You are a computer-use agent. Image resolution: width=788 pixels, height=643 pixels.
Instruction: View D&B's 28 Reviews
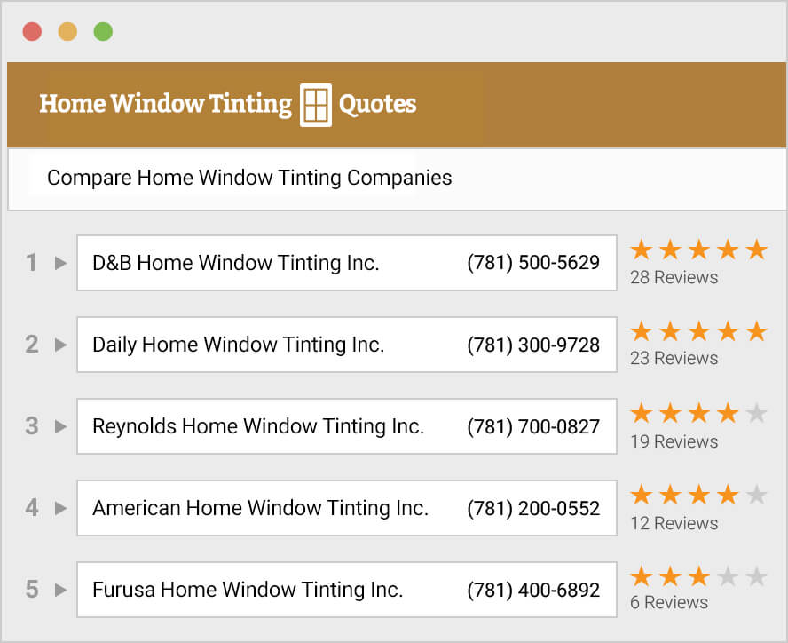pyautogui.click(x=674, y=277)
